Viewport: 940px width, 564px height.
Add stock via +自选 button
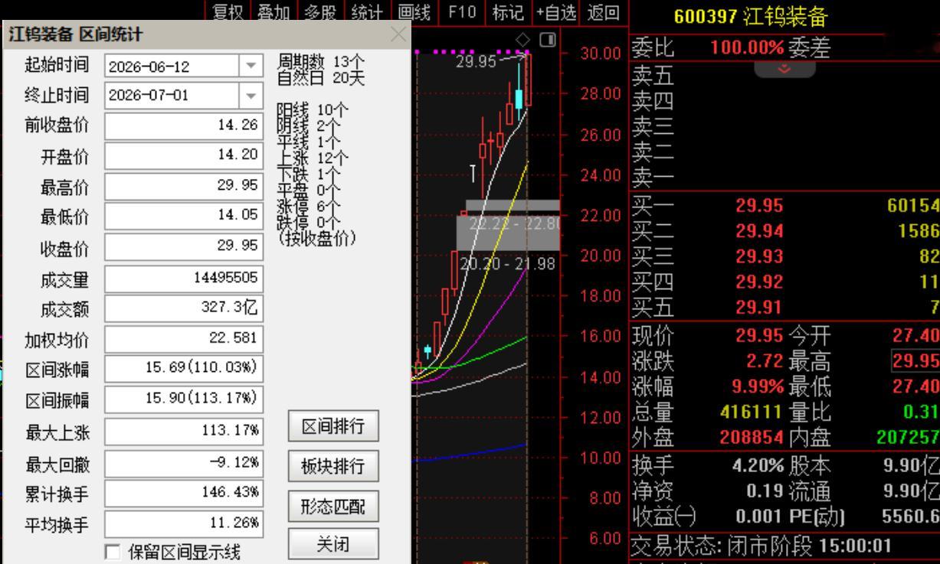tap(556, 11)
